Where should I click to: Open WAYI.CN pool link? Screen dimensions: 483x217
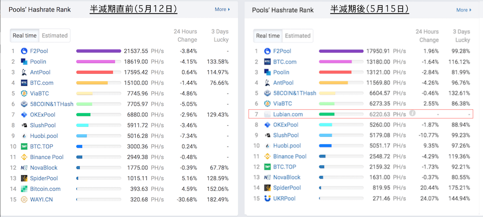41,200
